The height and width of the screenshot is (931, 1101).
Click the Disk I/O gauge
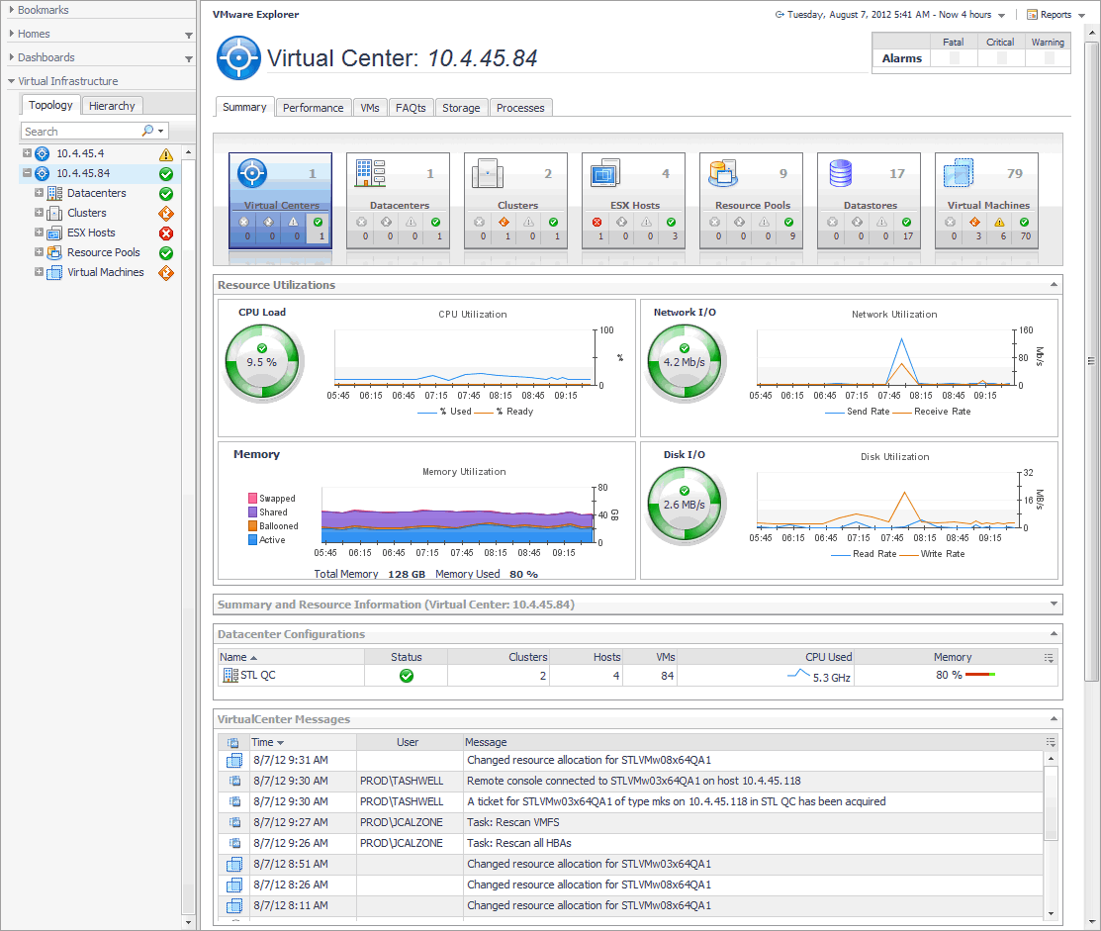pos(685,505)
